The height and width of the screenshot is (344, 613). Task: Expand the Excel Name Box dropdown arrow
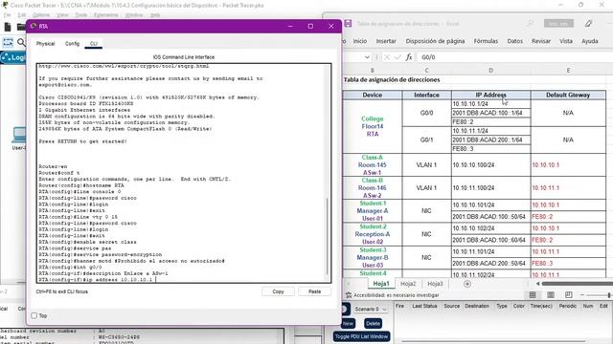(367, 57)
